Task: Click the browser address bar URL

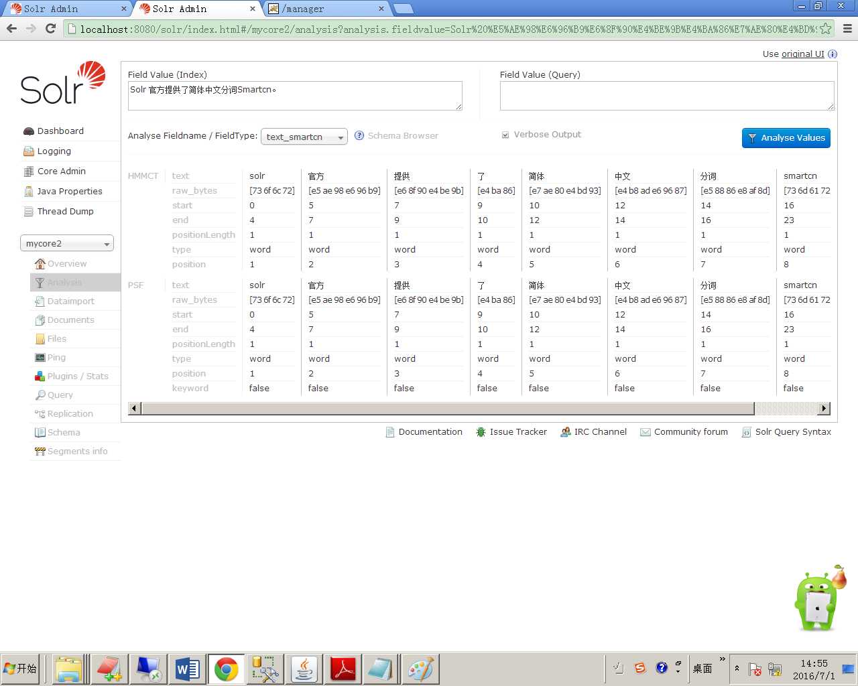Action: click(x=448, y=29)
